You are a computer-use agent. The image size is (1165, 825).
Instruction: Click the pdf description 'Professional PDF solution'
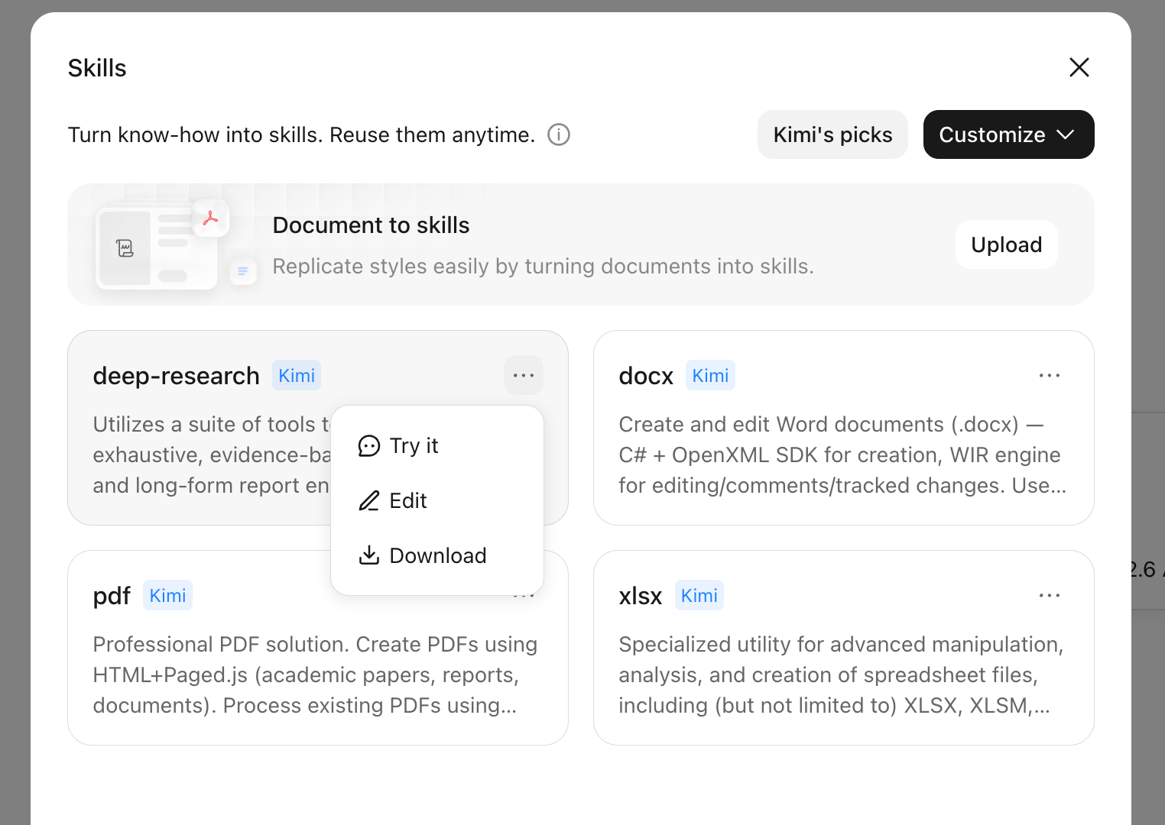pyautogui.click(x=315, y=675)
